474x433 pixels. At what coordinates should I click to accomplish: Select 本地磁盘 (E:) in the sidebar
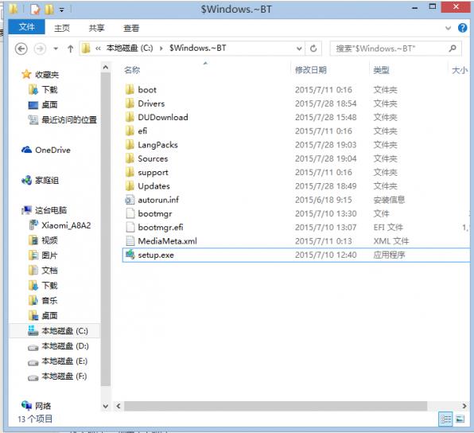[x=64, y=361]
